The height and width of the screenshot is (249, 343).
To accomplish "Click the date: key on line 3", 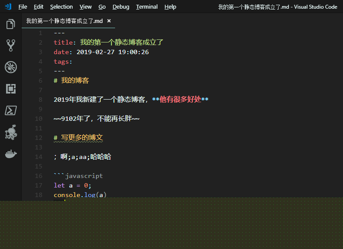I will (63, 52).
